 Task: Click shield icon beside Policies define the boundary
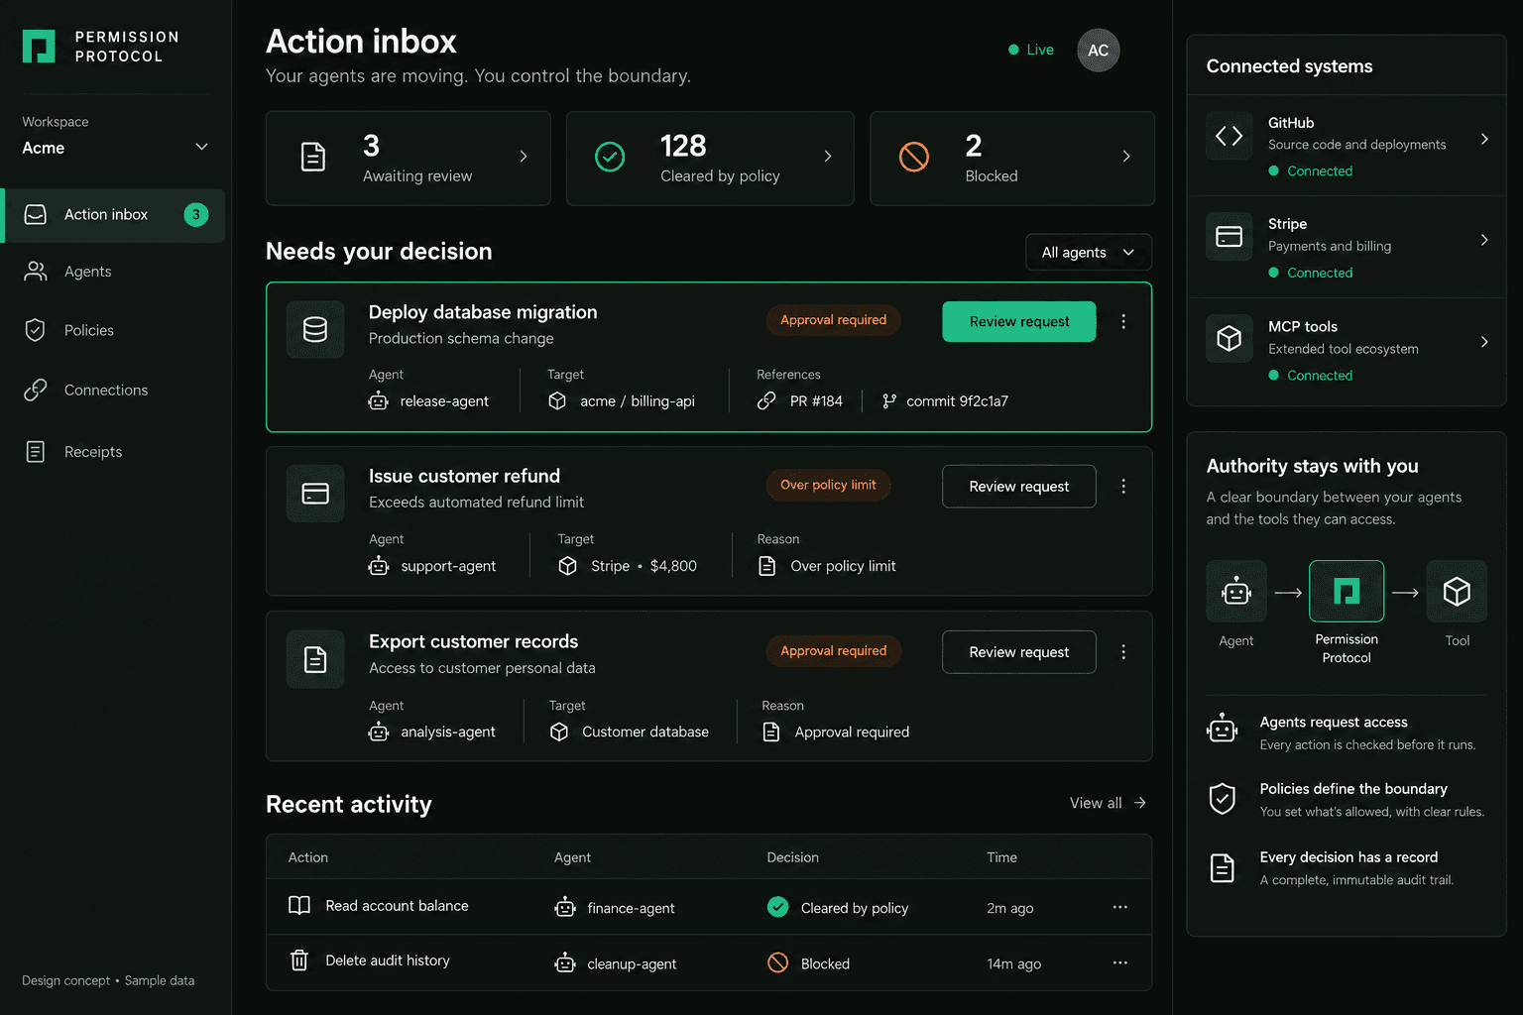click(1223, 798)
